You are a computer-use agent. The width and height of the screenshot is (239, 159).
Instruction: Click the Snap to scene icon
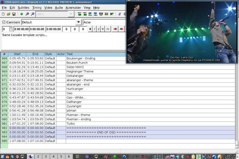pyautogui.click(x=107, y=14)
